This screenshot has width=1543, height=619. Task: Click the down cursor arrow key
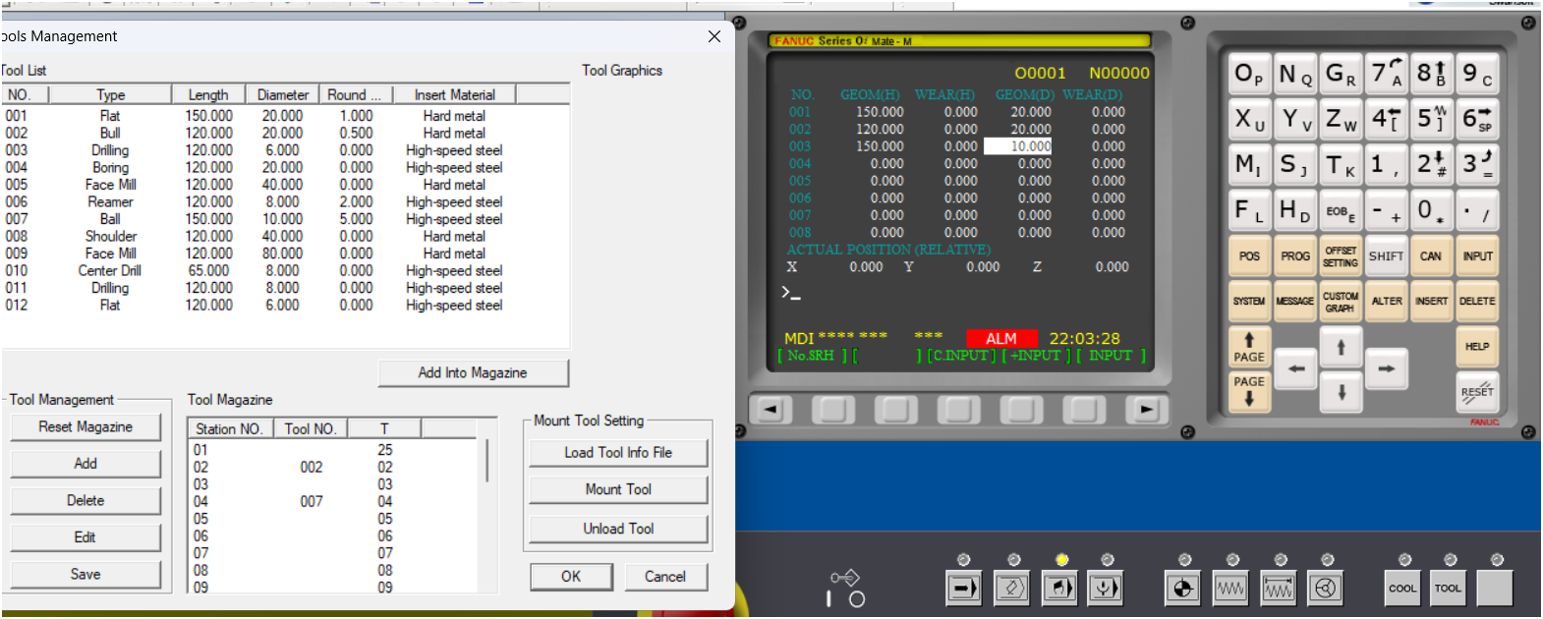(1341, 392)
